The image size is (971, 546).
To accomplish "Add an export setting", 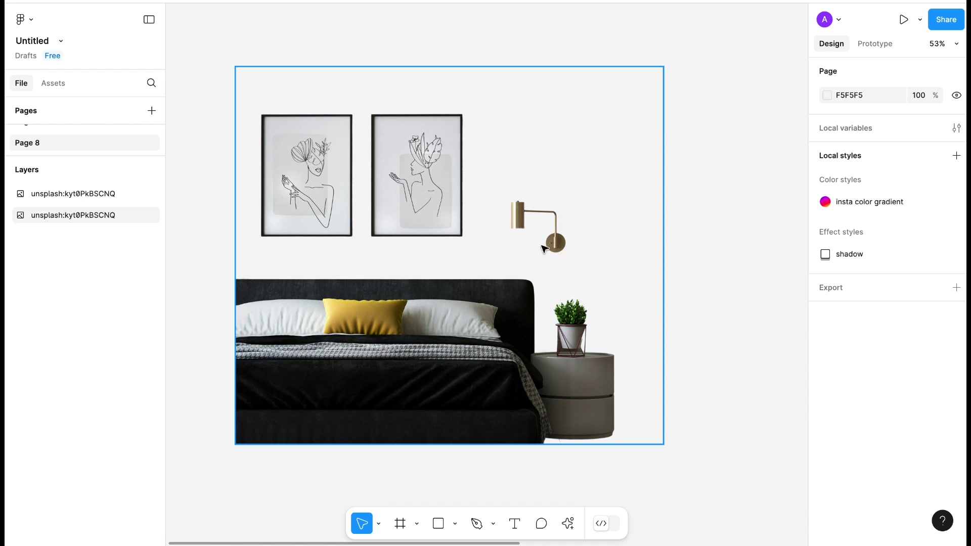I will (x=956, y=288).
